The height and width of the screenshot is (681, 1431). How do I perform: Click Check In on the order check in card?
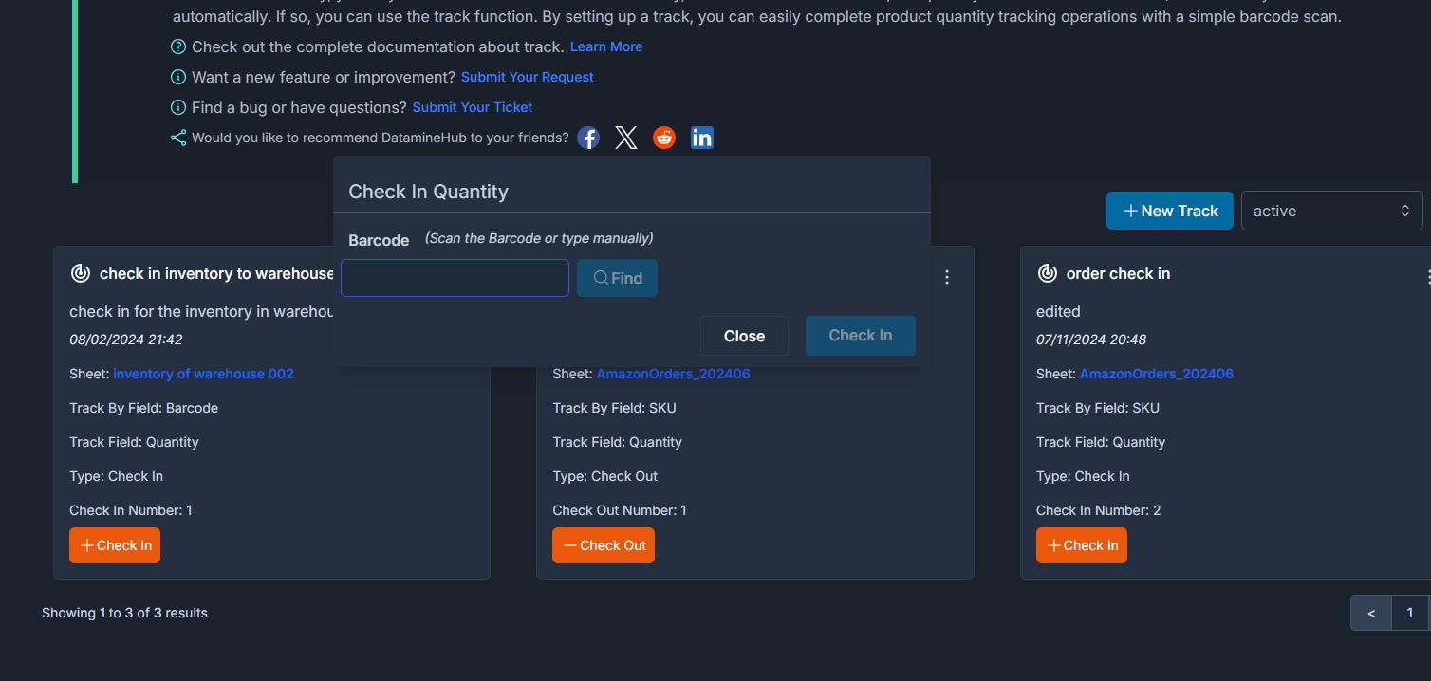pos(1082,545)
